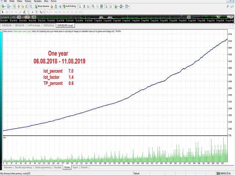
Task: Open the templates icon
Action: click(126, 6)
